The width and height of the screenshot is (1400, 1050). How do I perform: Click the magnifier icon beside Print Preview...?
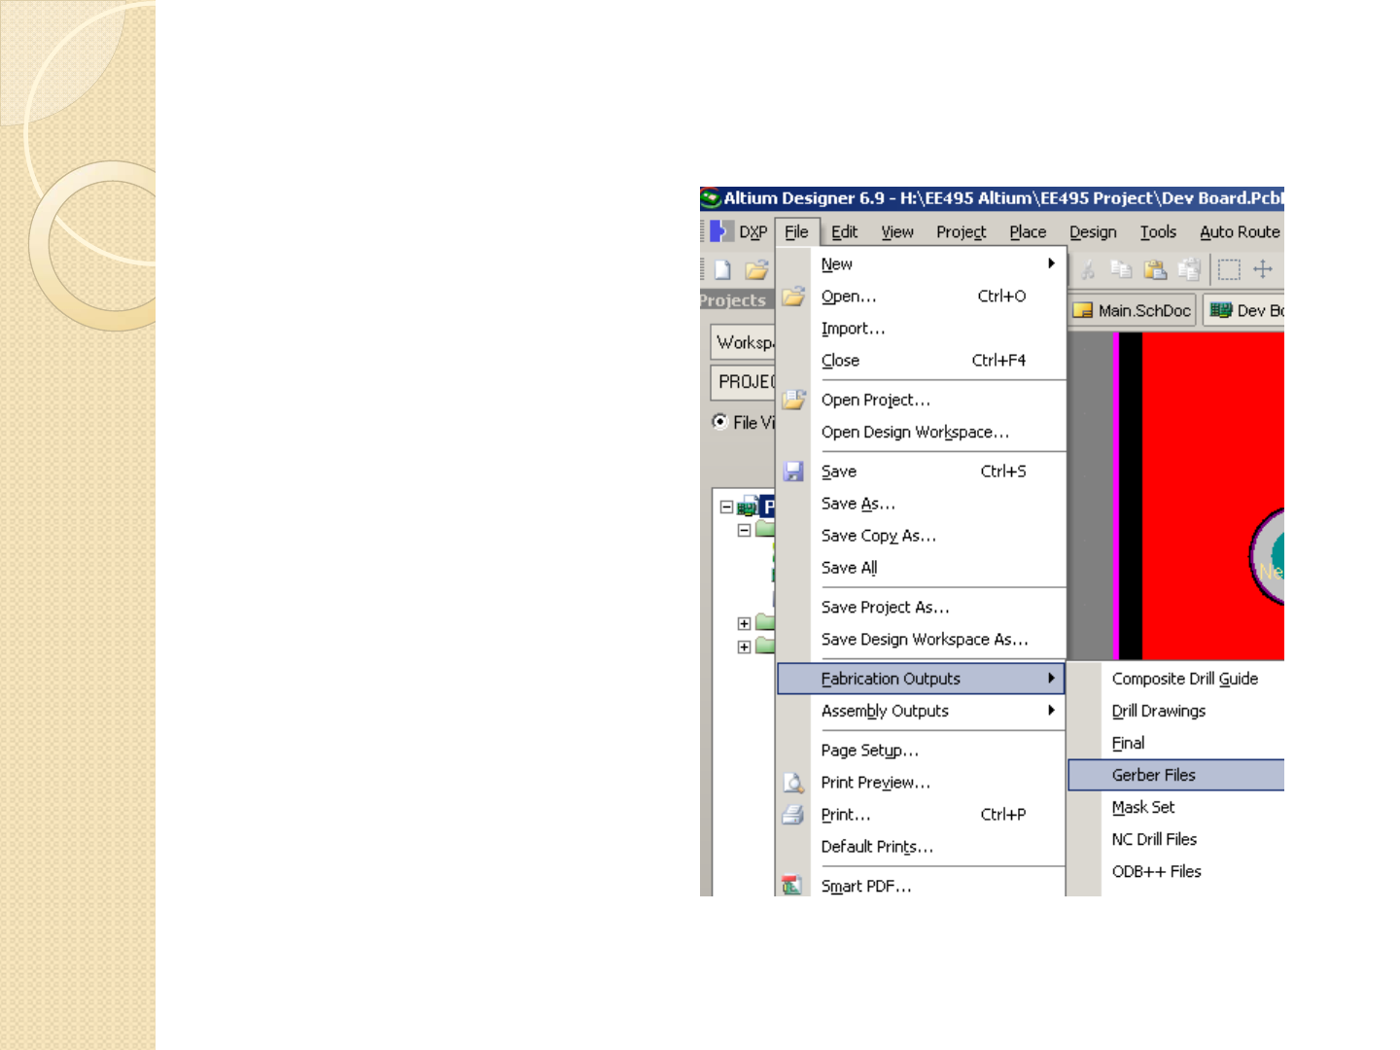[x=793, y=783]
